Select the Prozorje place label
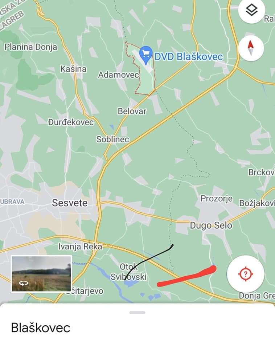Image resolution: width=275 pixels, height=349 pixels. click(217, 198)
